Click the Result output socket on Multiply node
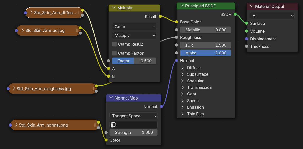303x149 pixels. click(x=160, y=17)
